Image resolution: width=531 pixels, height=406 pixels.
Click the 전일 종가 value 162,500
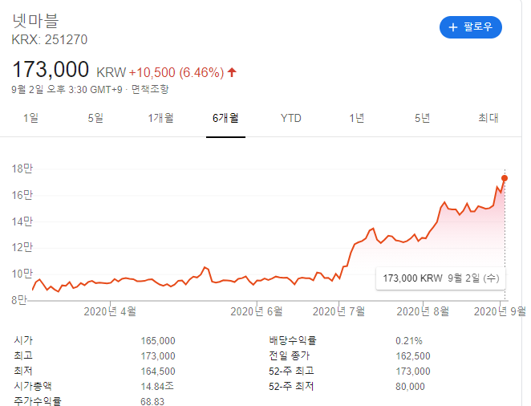tap(413, 356)
